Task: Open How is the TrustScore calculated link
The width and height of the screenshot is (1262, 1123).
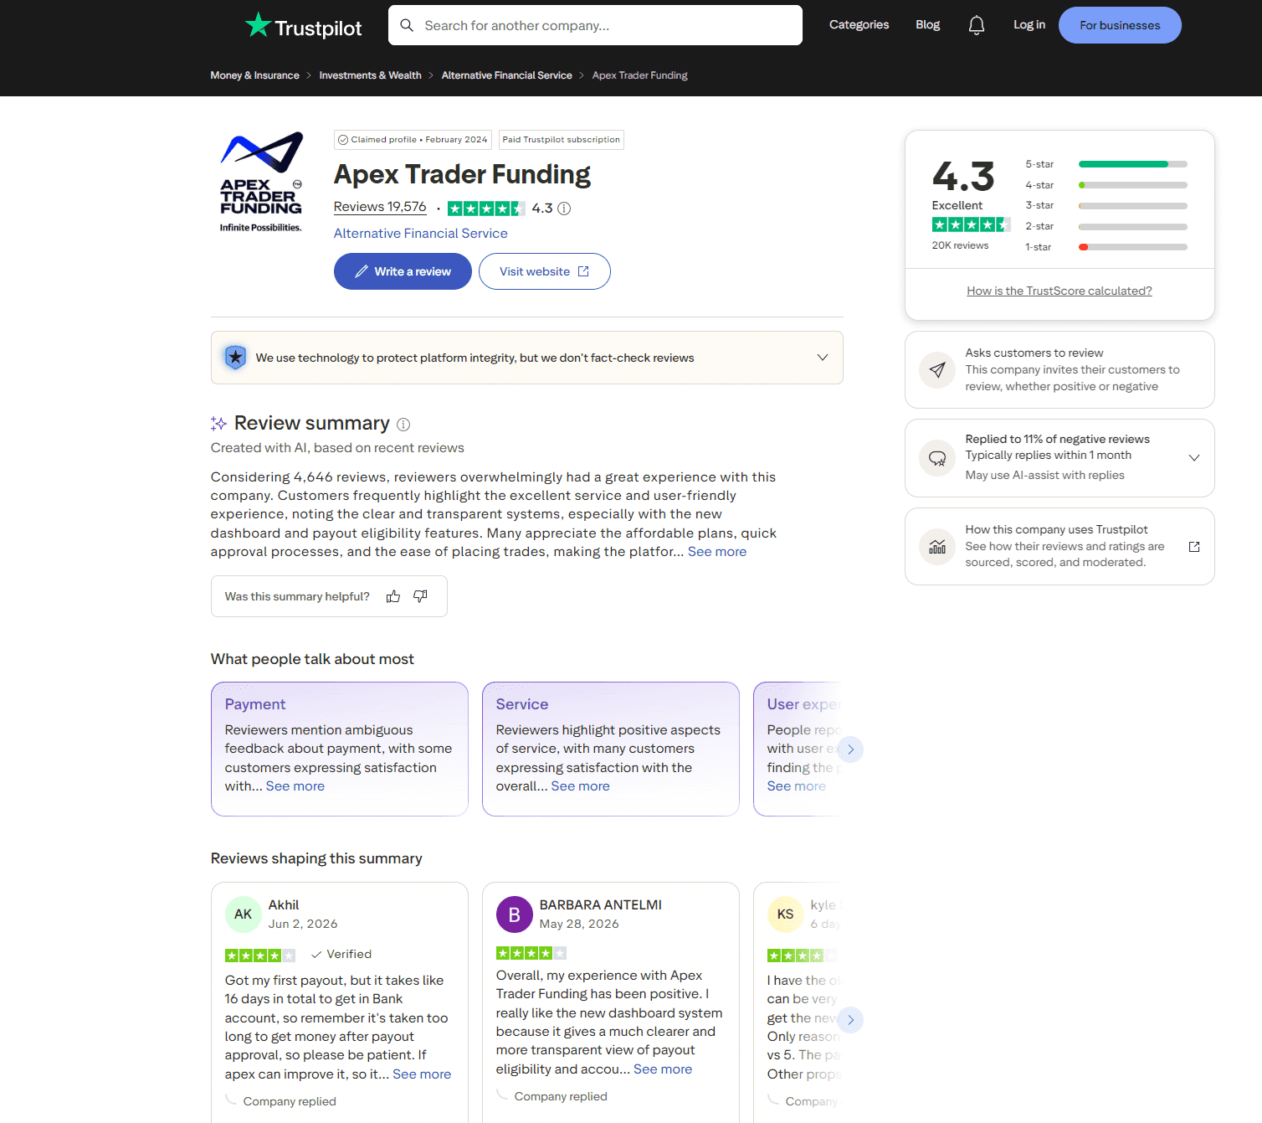Action: [x=1059, y=291]
